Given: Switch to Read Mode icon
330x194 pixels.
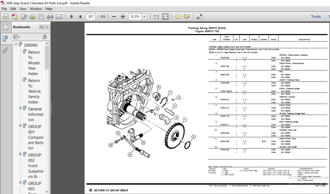Looking at the screenshot, I should click(199, 17).
